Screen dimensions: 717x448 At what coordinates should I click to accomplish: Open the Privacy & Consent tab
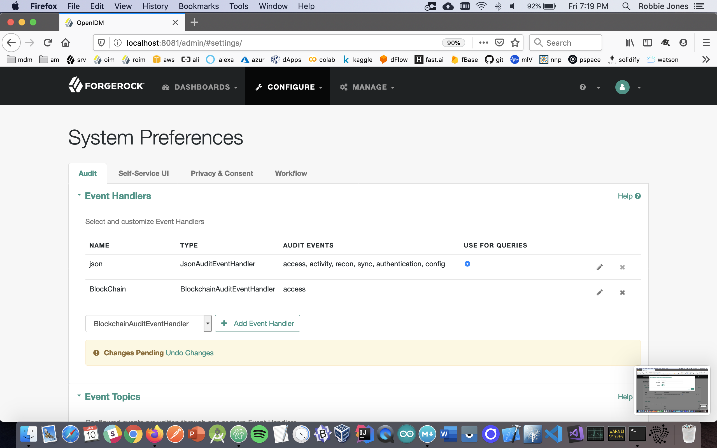coord(222,173)
